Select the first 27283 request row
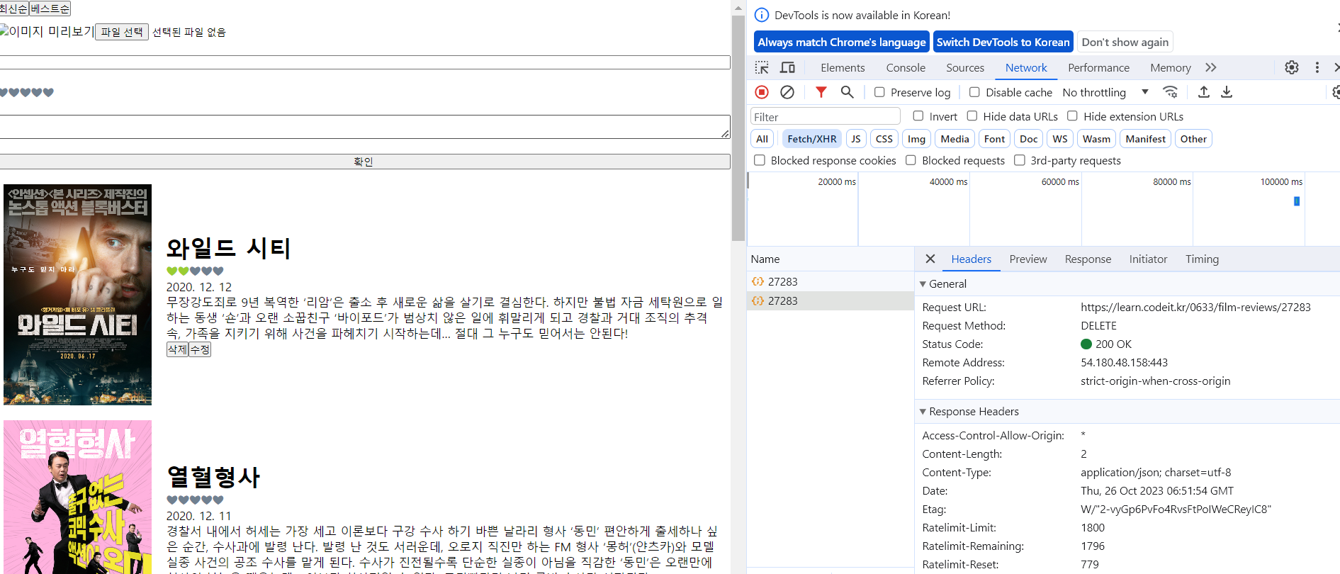This screenshot has height=574, width=1340. tap(830, 282)
